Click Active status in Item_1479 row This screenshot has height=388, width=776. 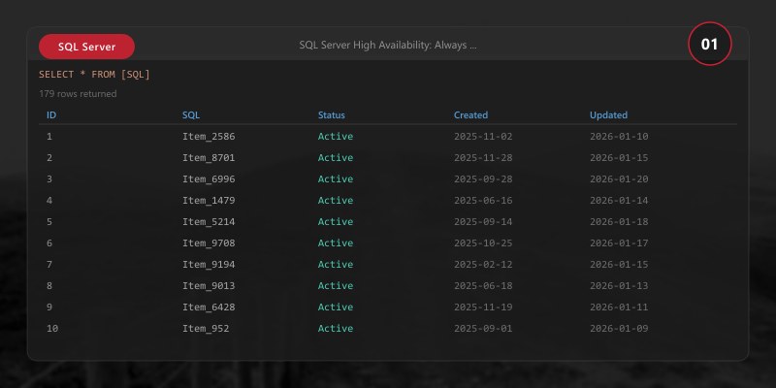pyautogui.click(x=336, y=200)
